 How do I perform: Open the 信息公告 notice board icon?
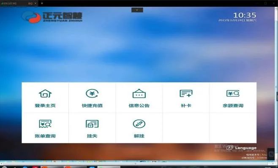pyautogui.click(x=139, y=93)
